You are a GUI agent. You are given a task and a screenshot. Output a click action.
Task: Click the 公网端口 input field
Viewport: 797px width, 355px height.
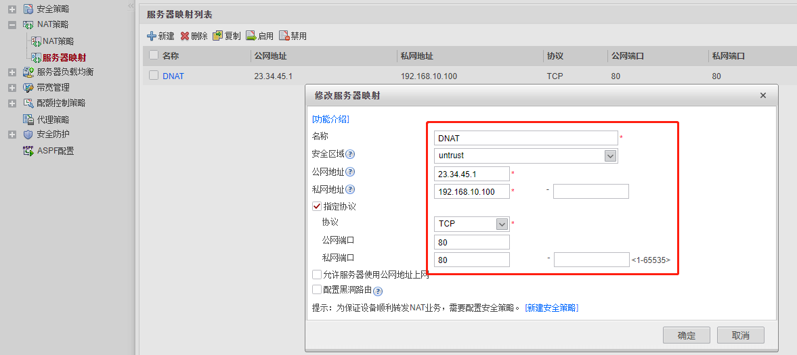(x=472, y=242)
